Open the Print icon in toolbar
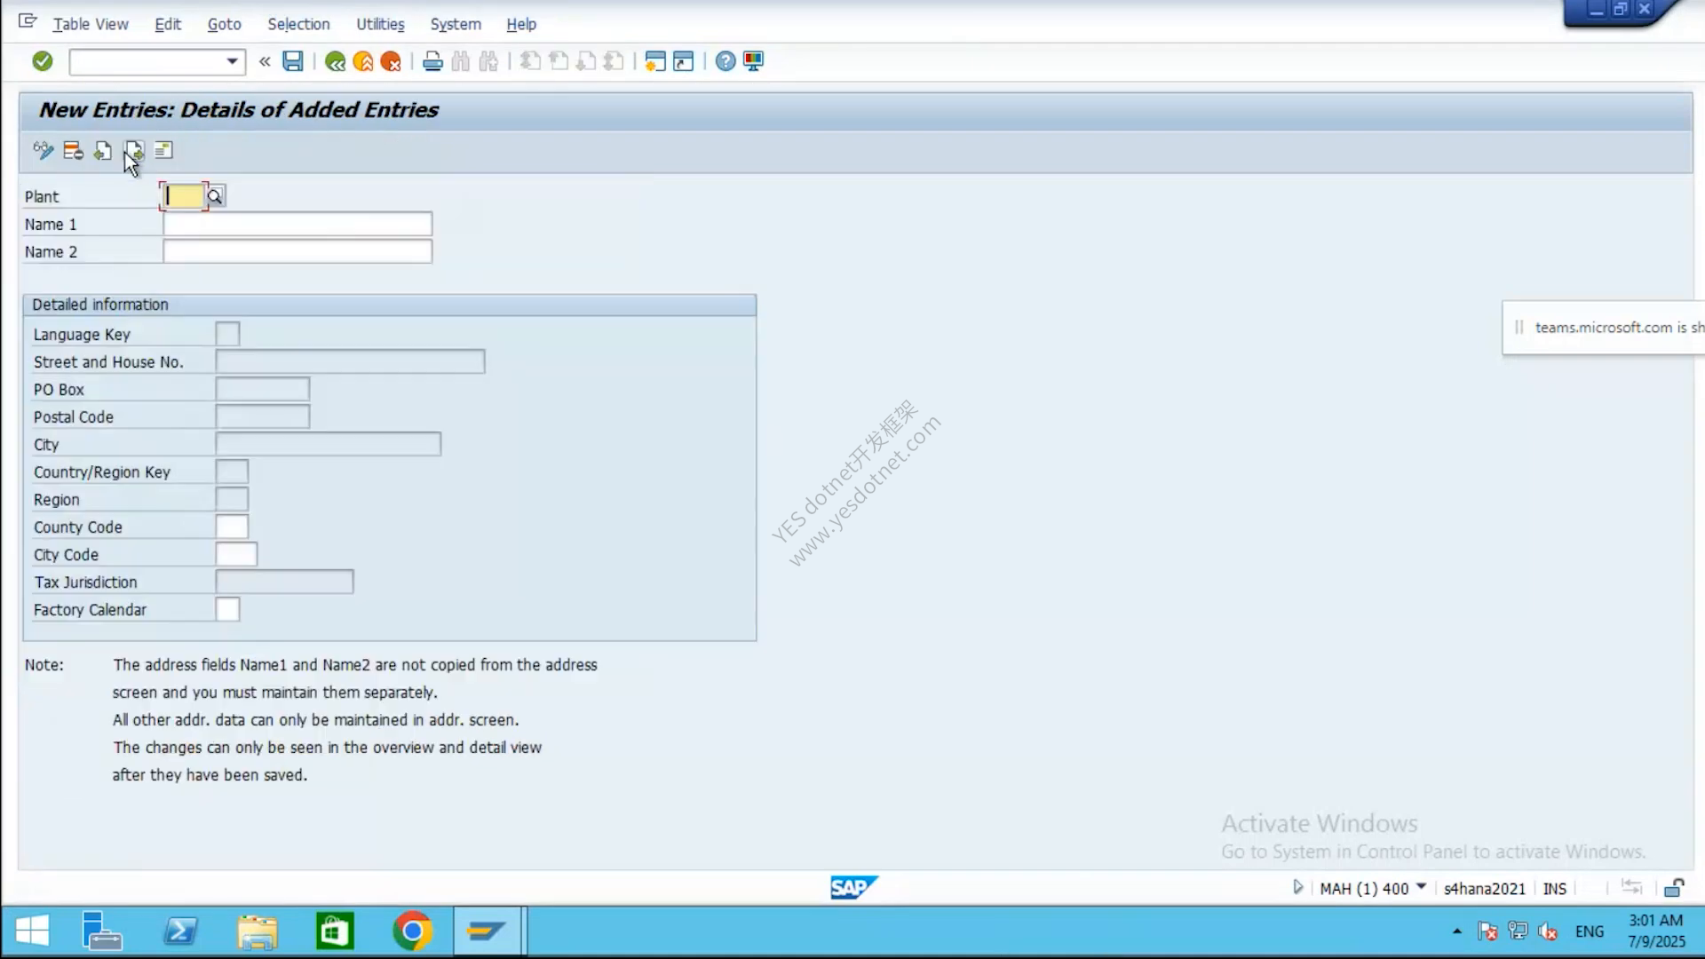Viewport: 1705px width, 959px height. point(432,61)
